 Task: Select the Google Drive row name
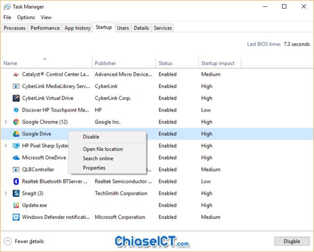[x=37, y=134]
